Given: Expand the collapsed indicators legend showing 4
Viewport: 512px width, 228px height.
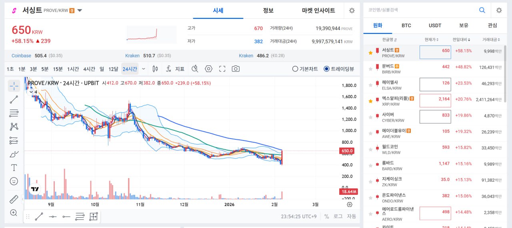Looking at the screenshot, I should (33, 92).
